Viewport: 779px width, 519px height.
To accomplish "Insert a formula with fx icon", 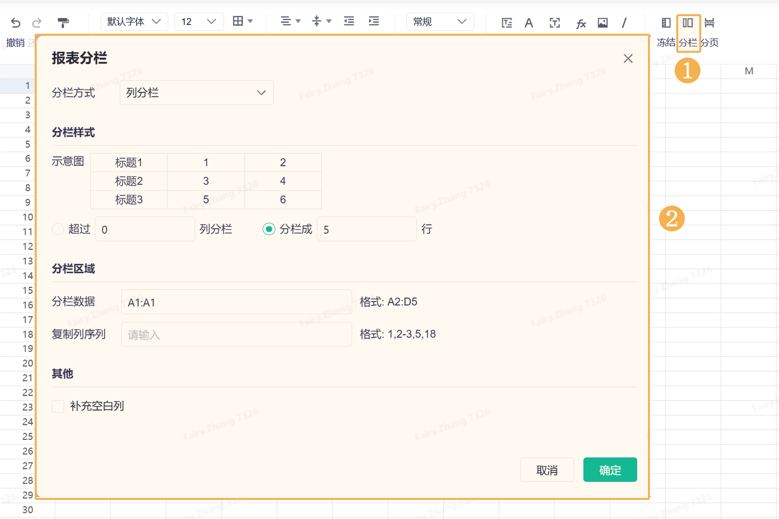I will [581, 23].
